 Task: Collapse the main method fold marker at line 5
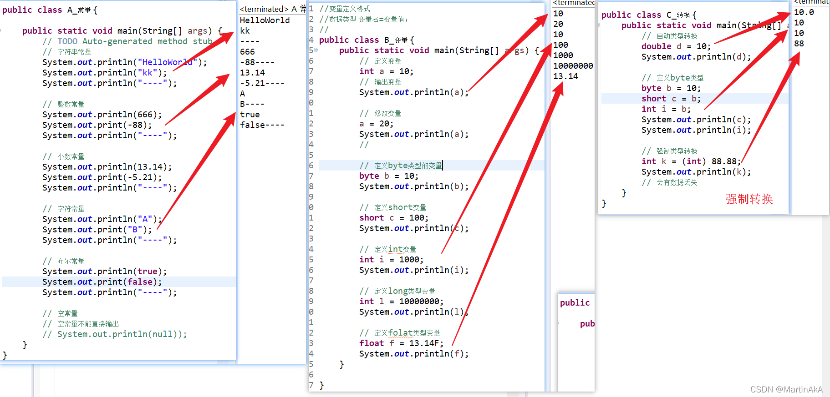(x=316, y=50)
